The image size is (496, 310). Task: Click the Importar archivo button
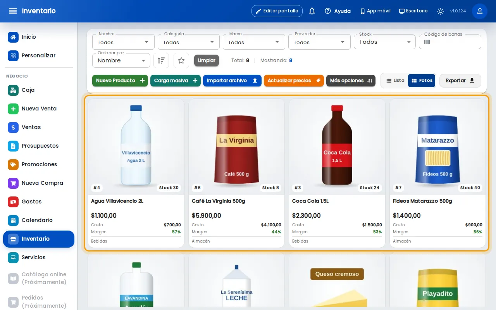(x=232, y=81)
